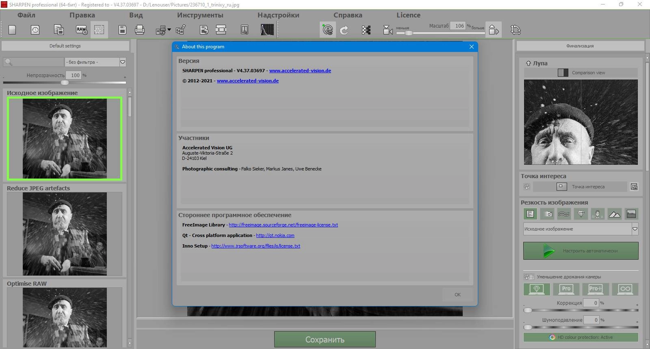Open the Правка menu
Screen dimensions: 650x349
(82, 15)
